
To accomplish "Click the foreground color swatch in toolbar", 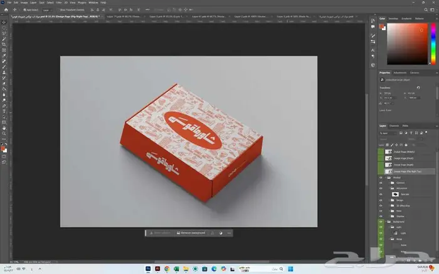I will tap(3, 149).
